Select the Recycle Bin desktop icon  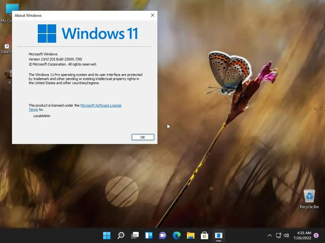click(x=309, y=199)
